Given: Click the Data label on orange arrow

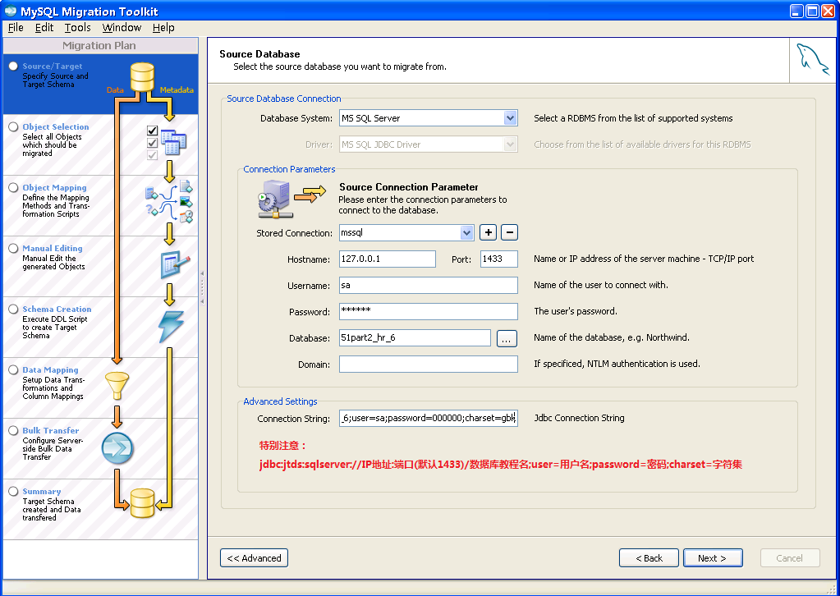Looking at the screenshot, I should (x=115, y=90).
